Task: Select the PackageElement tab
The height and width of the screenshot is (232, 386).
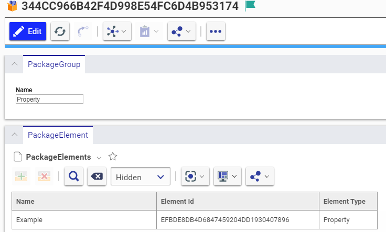Action: click(x=58, y=135)
